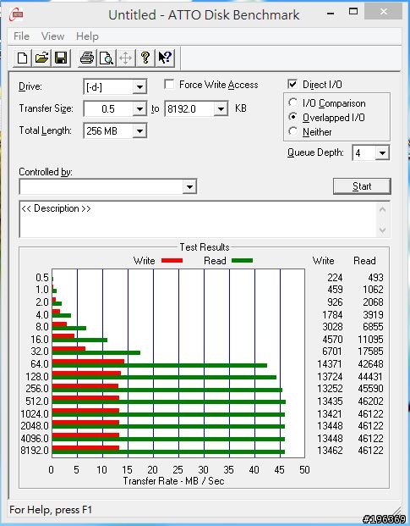The image size is (410, 526).
Task: Click the 512.0 row label in chart
Action: coord(37,401)
